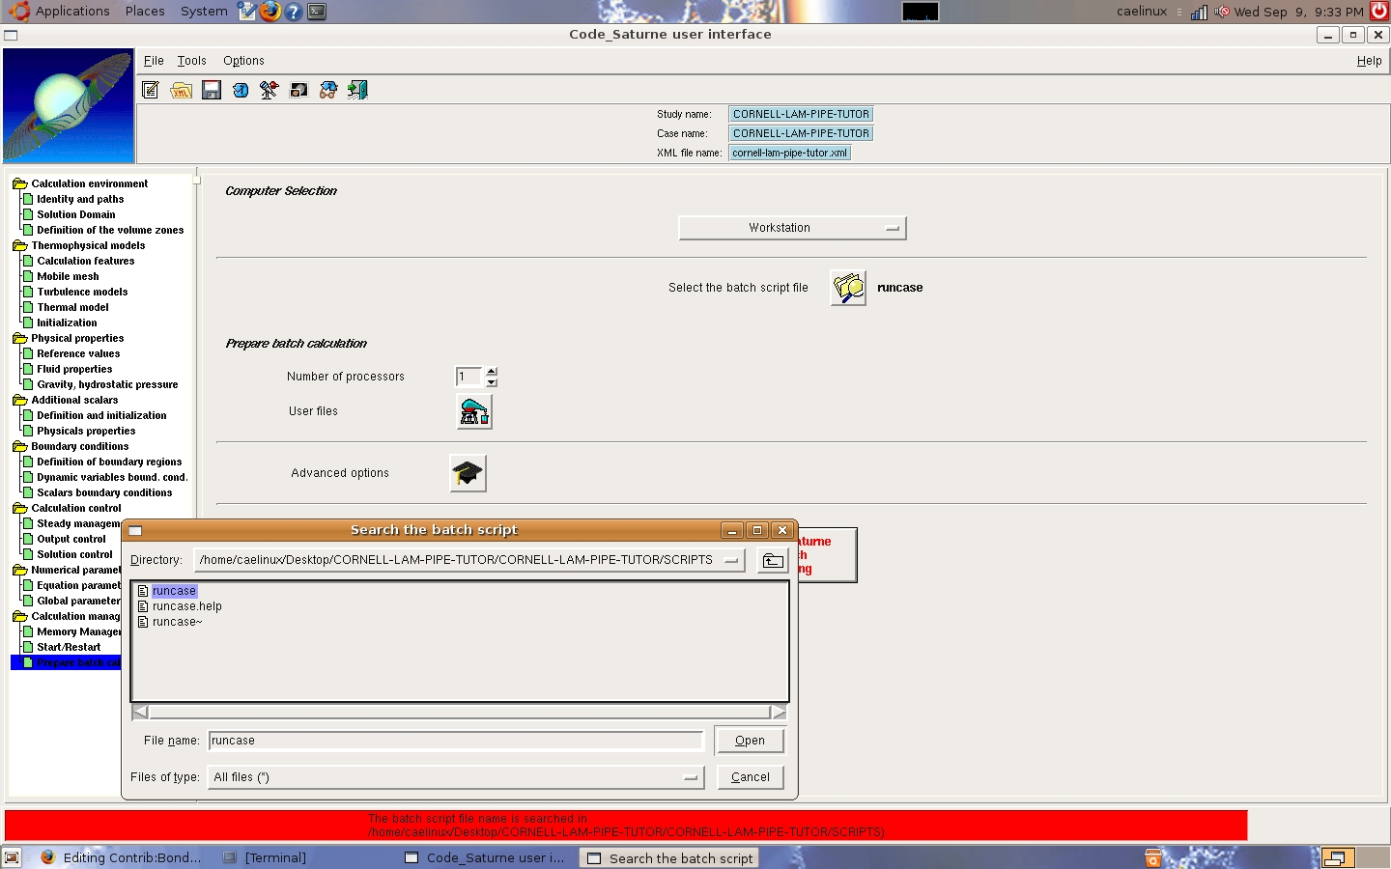Open the User files icon button

(x=474, y=411)
